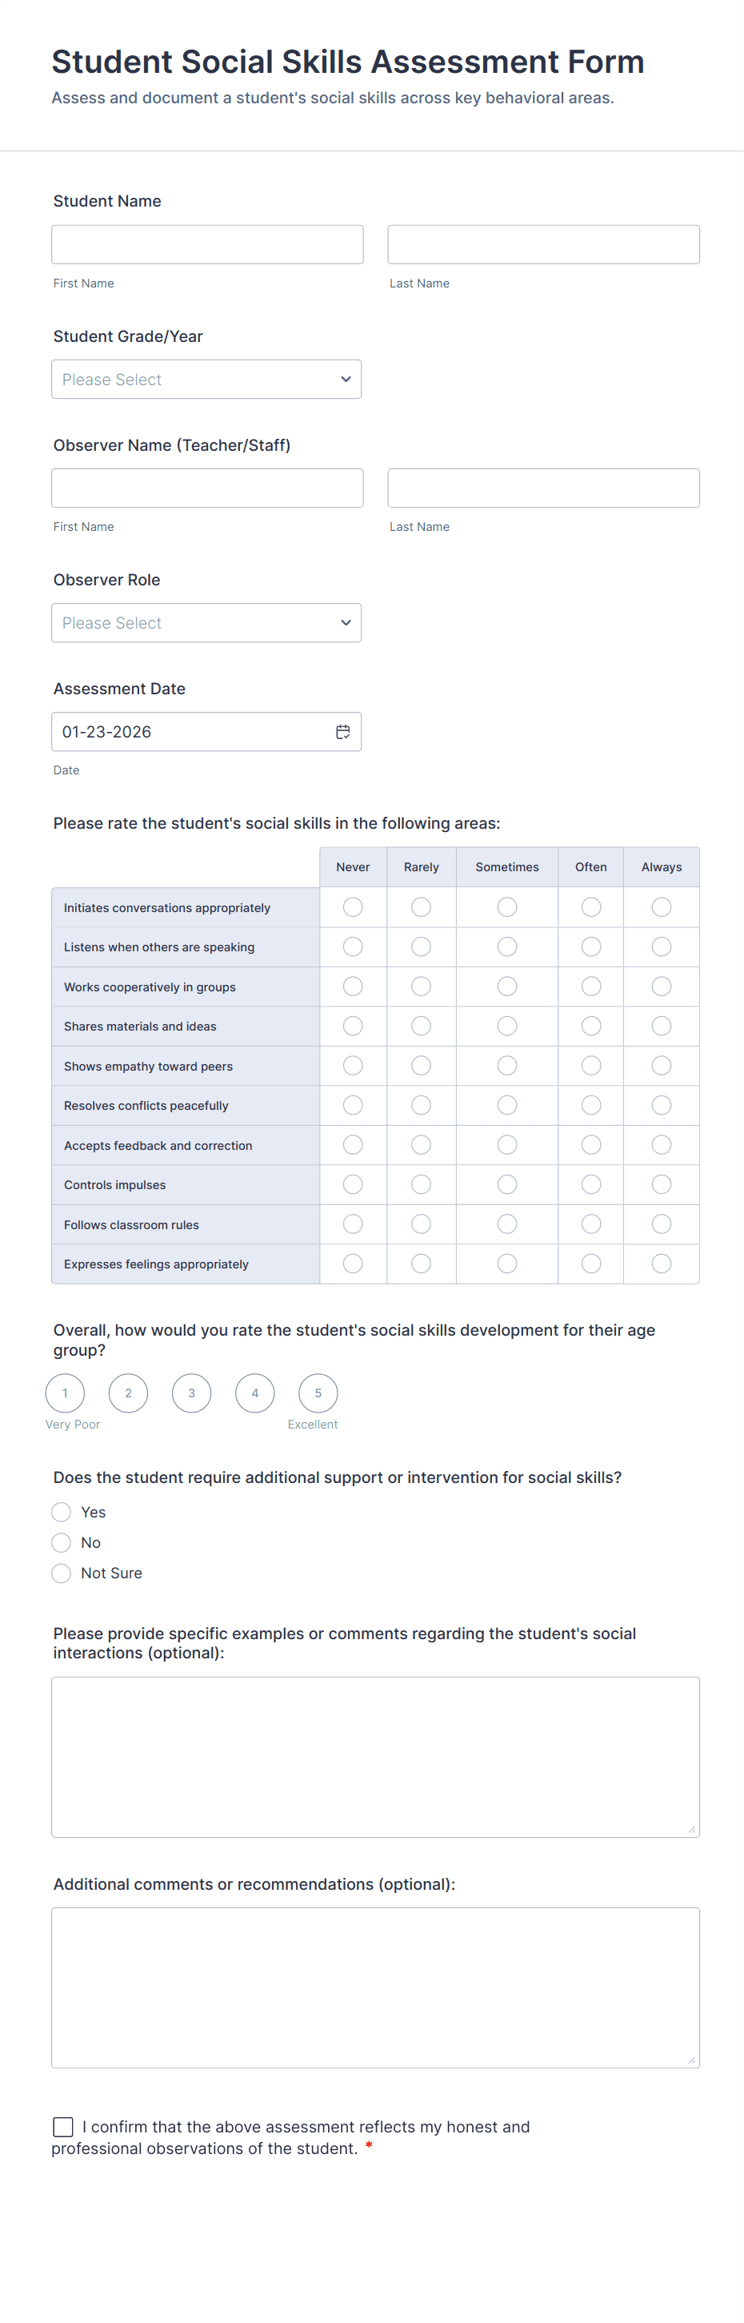Image resolution: width=744 pixels, height=2323 pixels.
Task: Select Yes for additional support question
Action: click(x=60, y=1511)
